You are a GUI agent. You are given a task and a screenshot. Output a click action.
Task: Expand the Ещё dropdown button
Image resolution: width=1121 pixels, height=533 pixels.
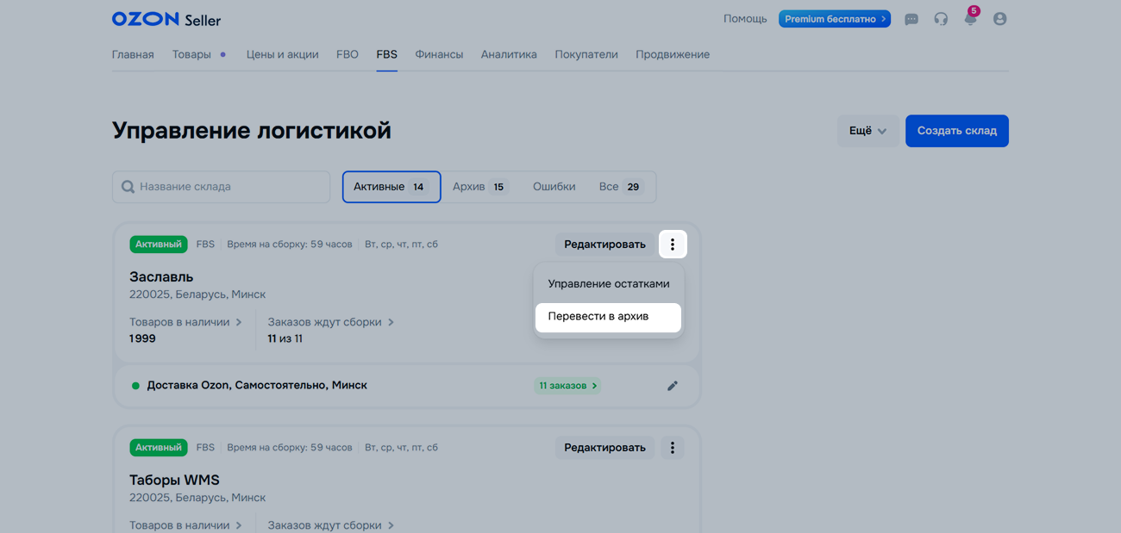(x=867, y=131)
